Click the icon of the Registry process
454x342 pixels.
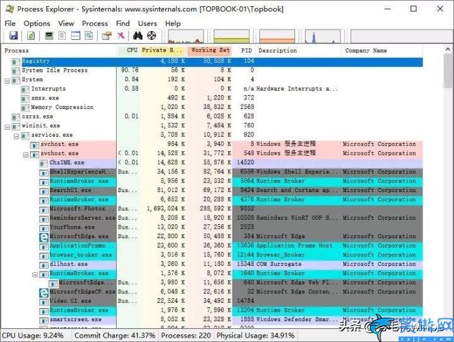pos(16,62)
